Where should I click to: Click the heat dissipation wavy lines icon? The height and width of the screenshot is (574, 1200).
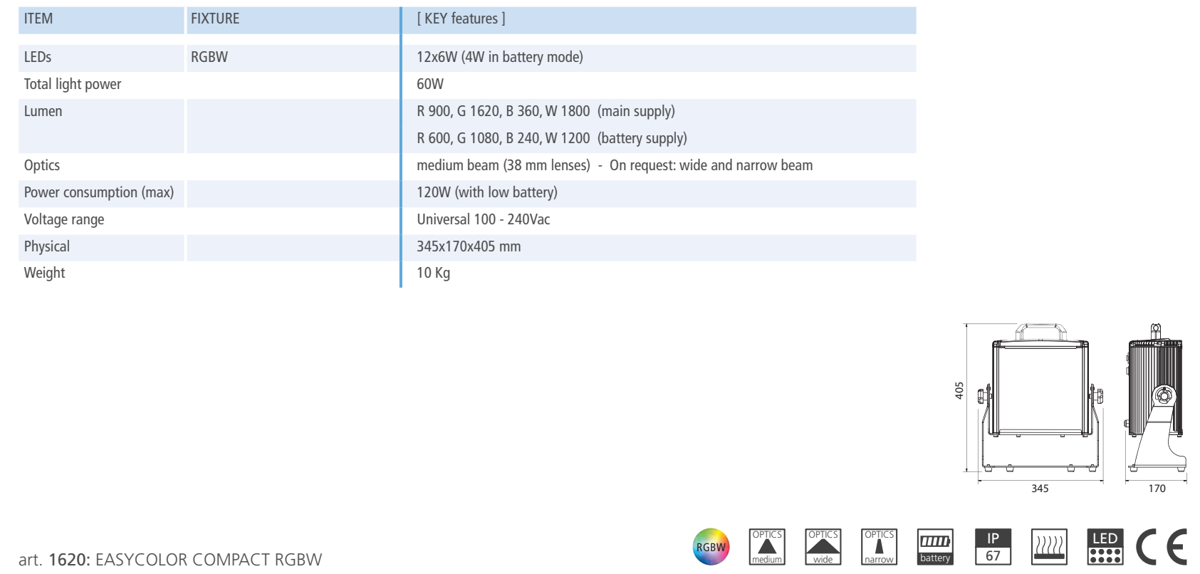click(1049, 547)
